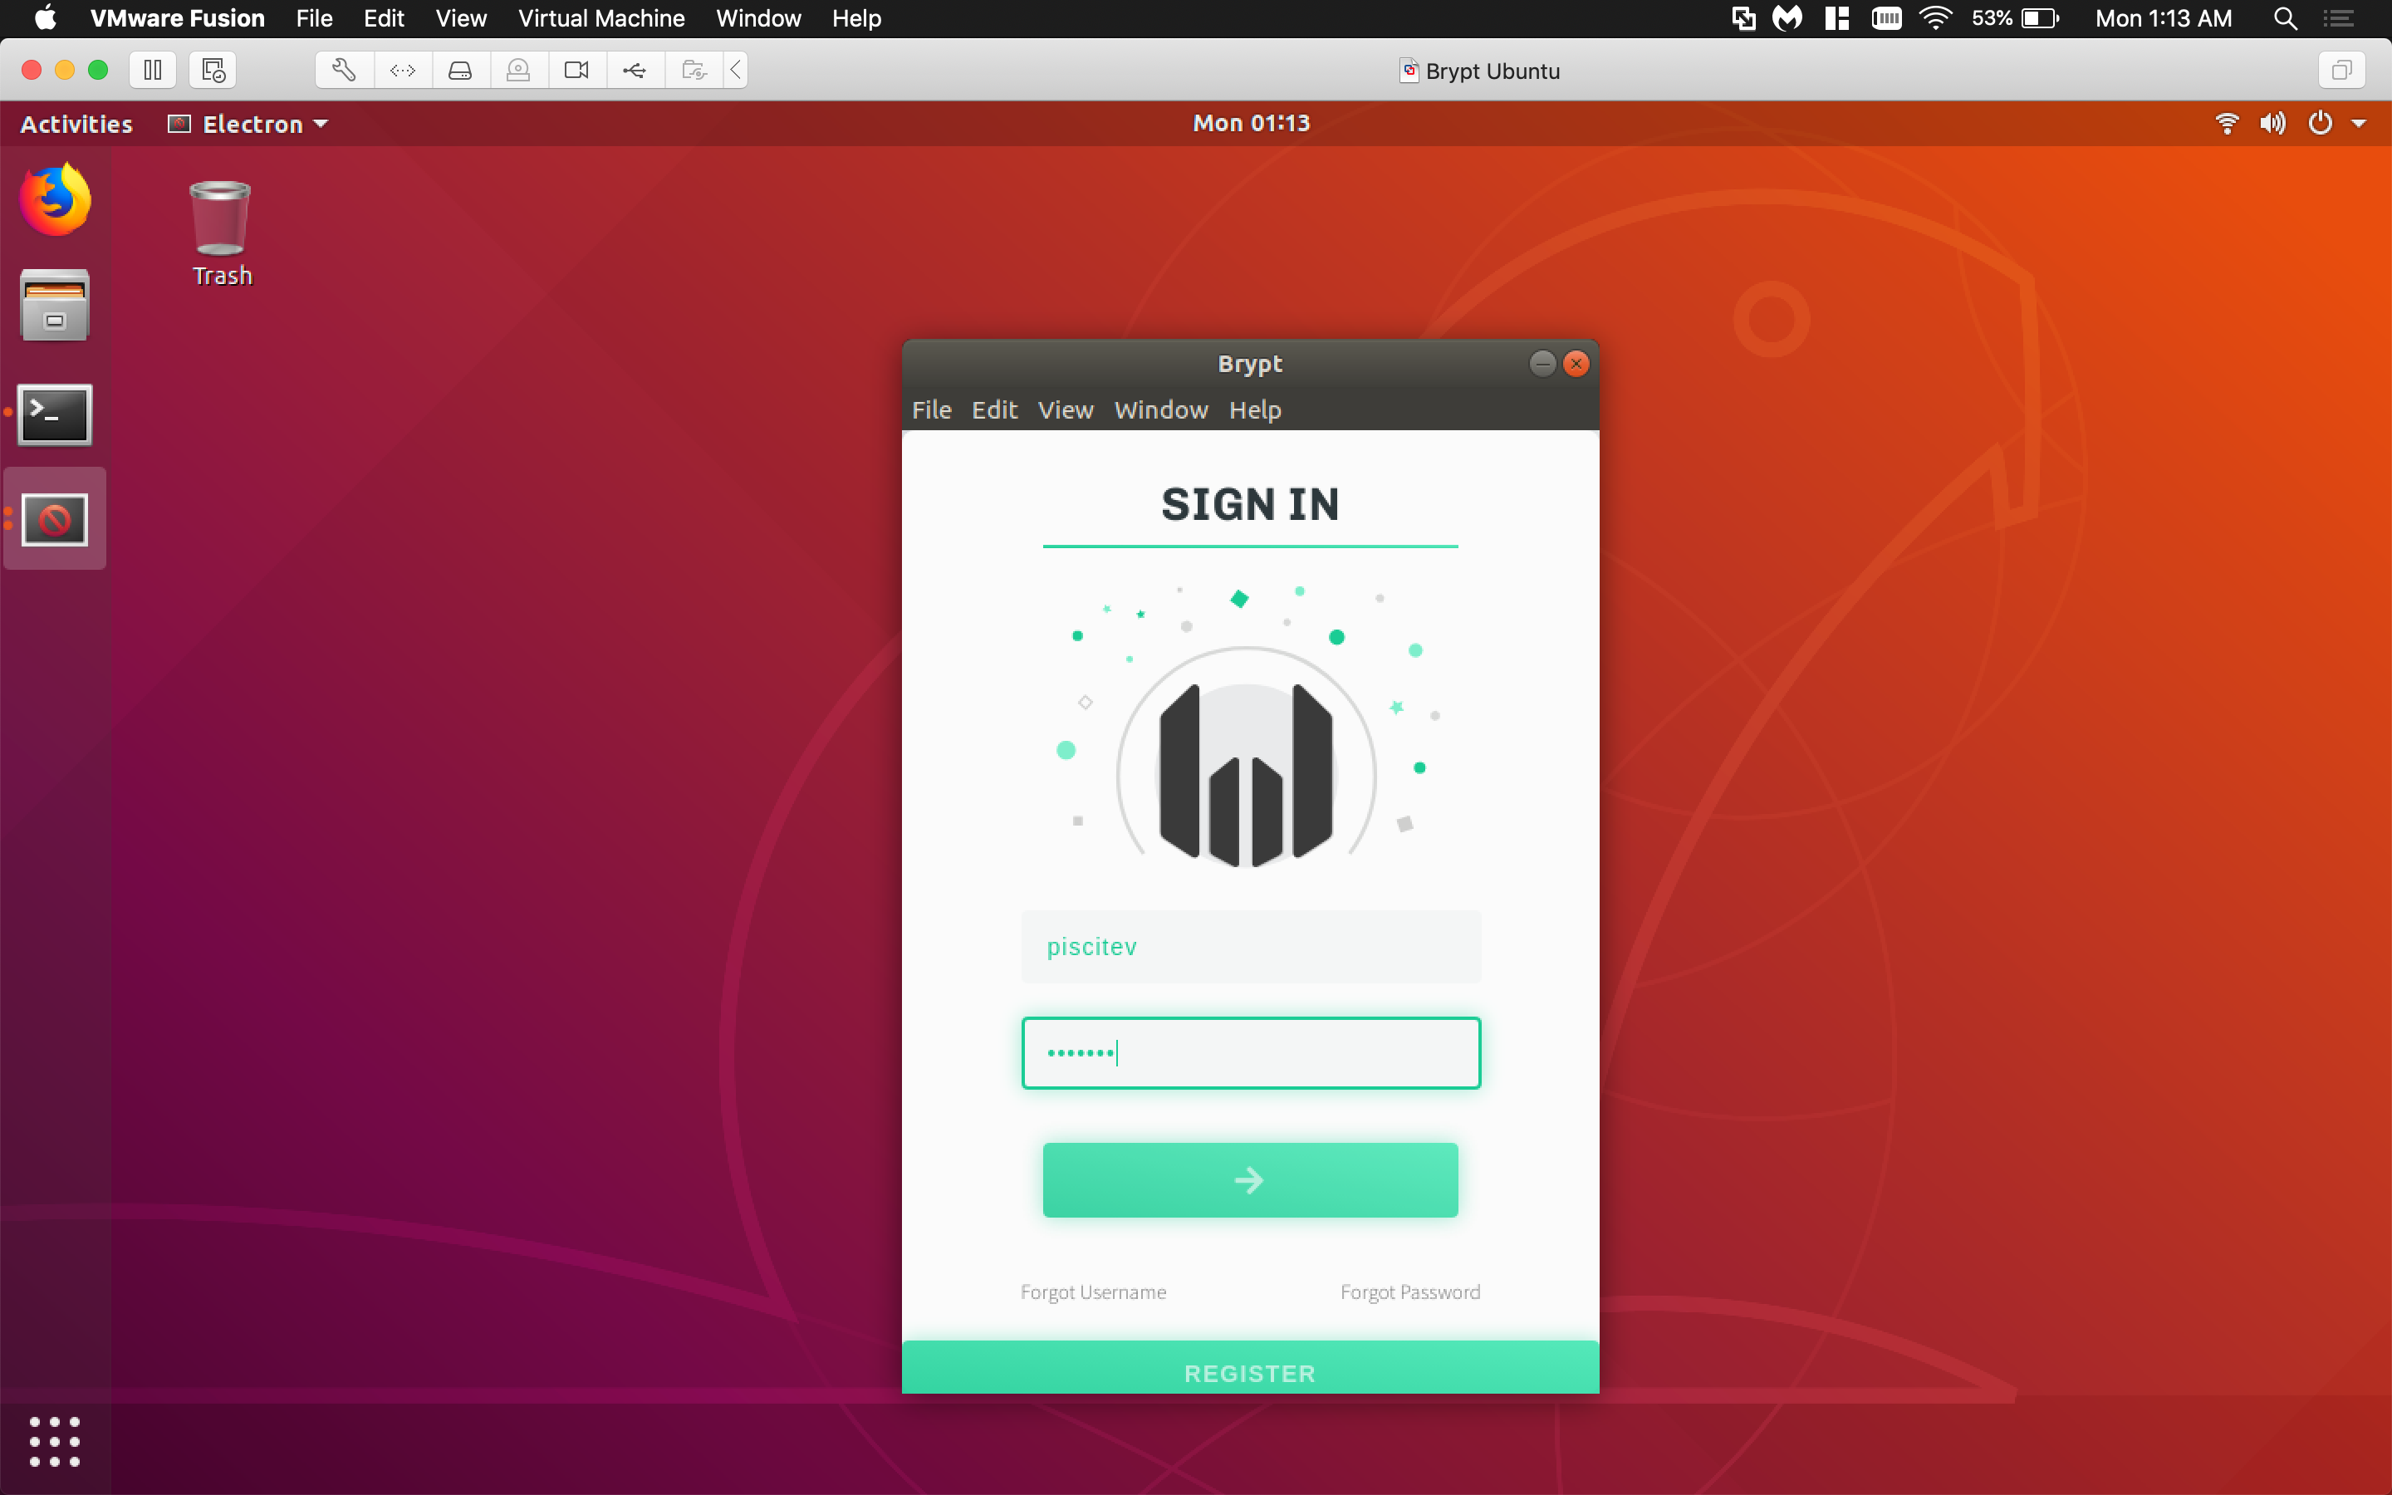
Task: Open the Brypt File menu
Action: tap(931, 409)
